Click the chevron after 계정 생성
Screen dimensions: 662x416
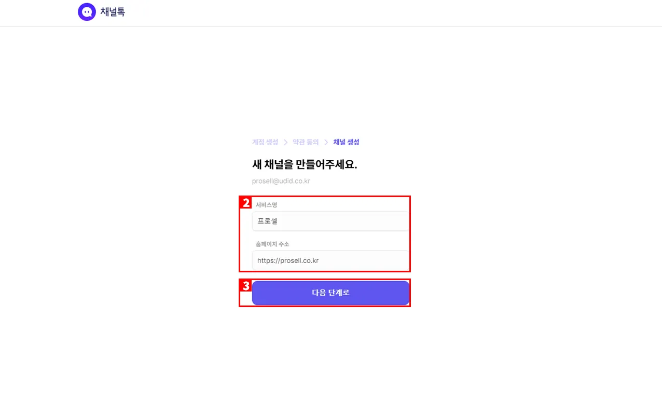click(x=285, y=142)
